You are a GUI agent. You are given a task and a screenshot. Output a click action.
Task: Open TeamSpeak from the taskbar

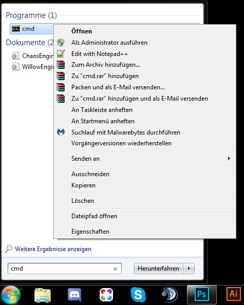click(x=170, y=295)
